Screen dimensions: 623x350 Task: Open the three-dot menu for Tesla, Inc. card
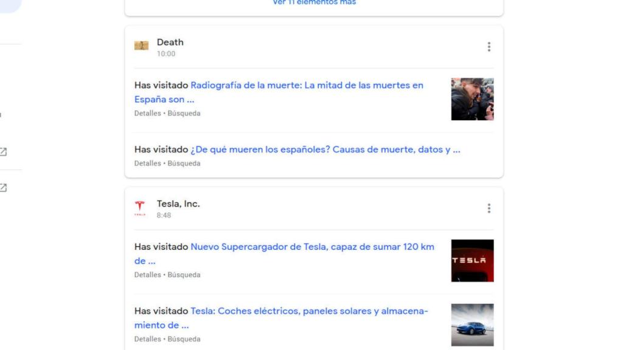click(489, 208)
